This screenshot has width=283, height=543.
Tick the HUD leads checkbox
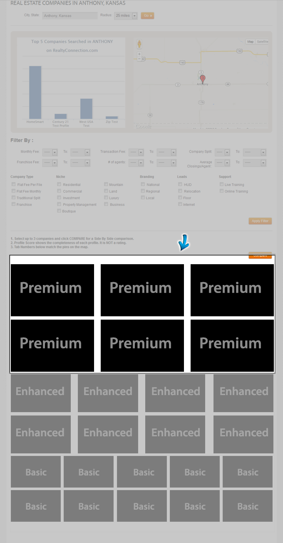click(180, 184)
